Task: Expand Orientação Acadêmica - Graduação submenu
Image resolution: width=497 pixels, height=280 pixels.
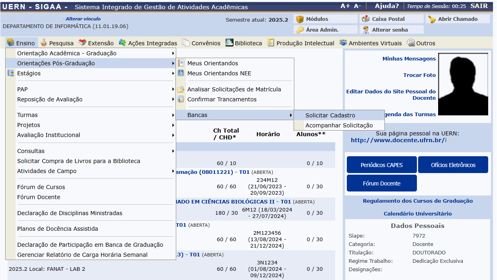Action: tap(67, 53)
